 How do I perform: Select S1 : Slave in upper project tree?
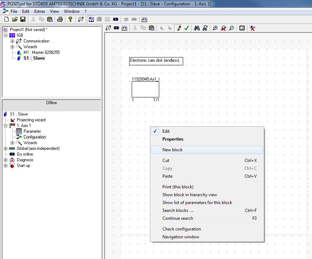coord(34,58)
